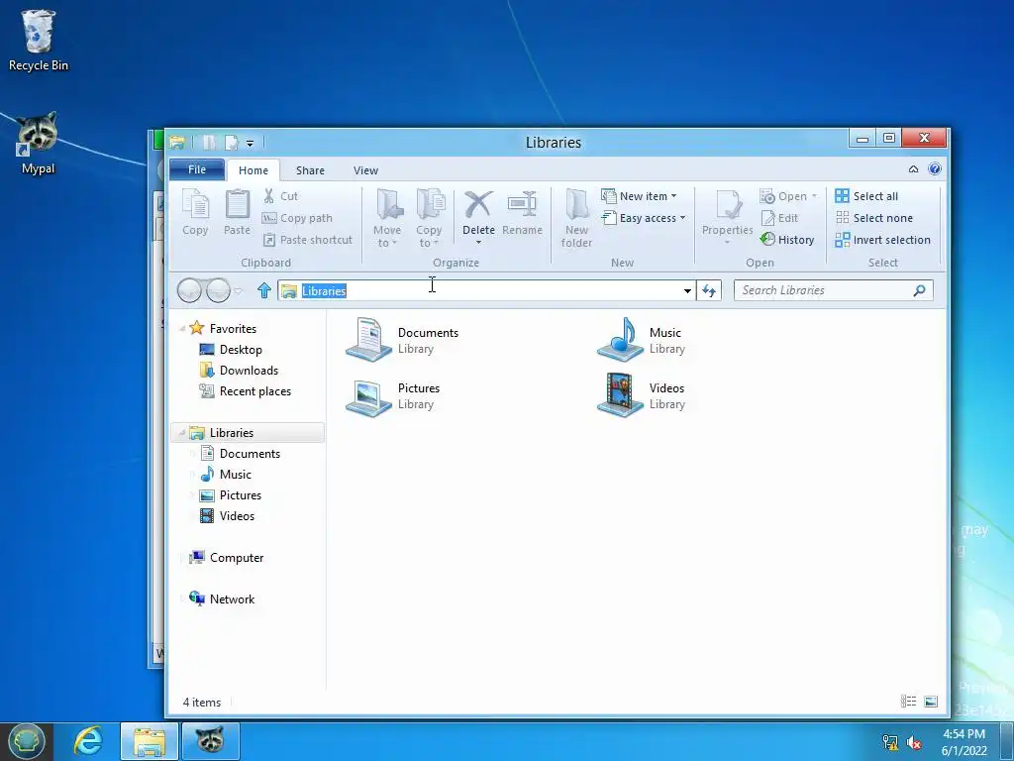1014x761 pixels.
Task: Open the Delete options arrow
Action: (x=478, y=242)
